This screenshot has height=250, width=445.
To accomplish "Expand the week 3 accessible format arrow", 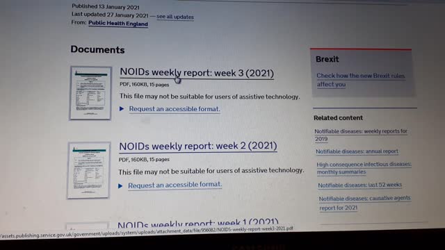I will pos(122,109).
